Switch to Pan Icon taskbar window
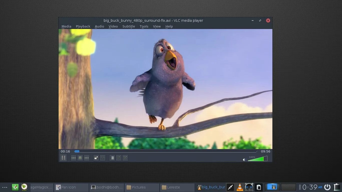342x192 pixels. click(71, 187)
